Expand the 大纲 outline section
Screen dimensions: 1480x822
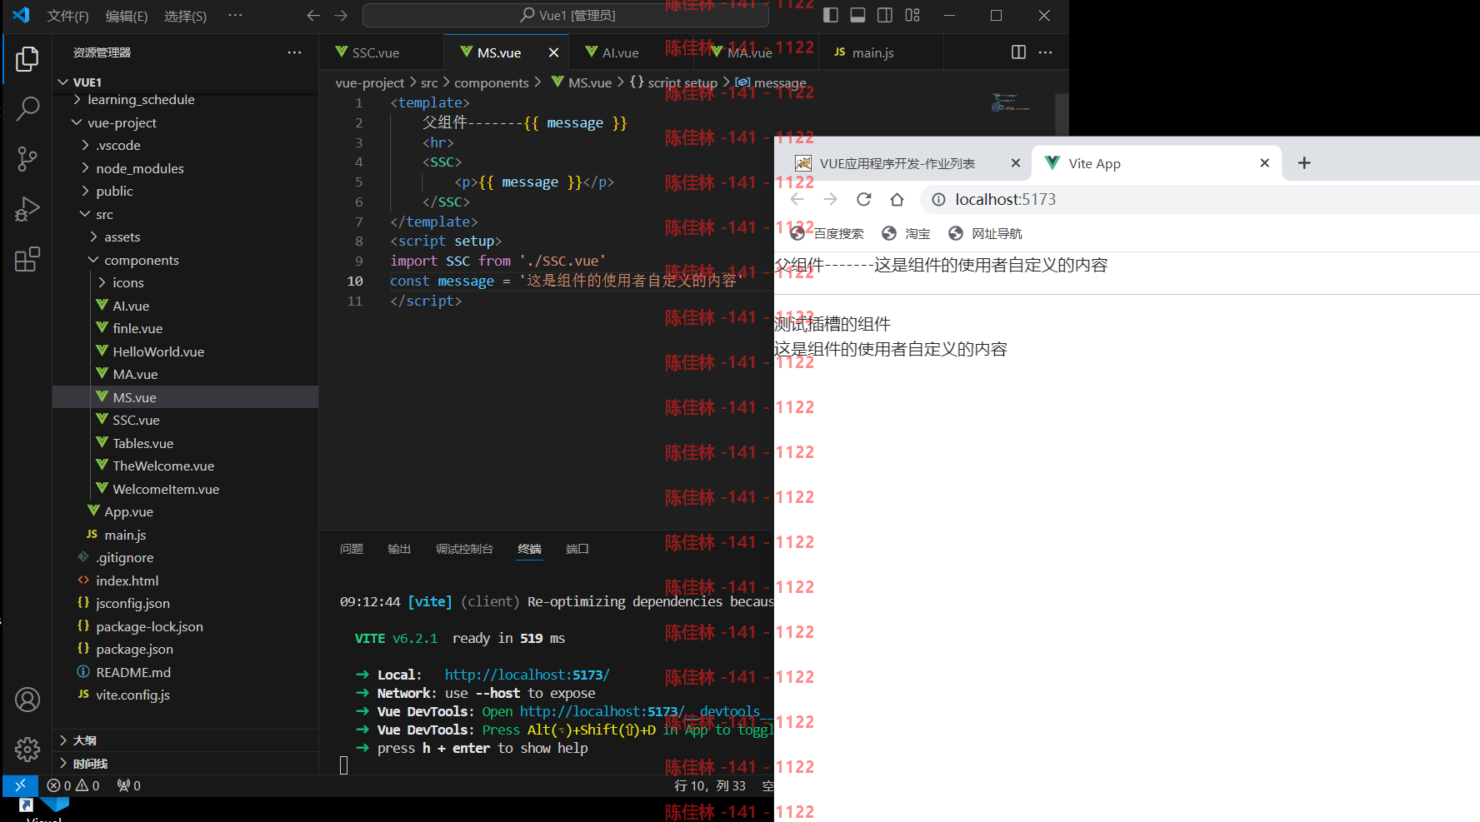(185, 740)
